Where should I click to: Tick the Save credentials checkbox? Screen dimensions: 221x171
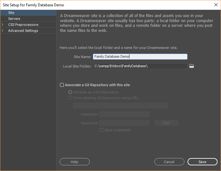pyautogui.click(x=101, y=130)
